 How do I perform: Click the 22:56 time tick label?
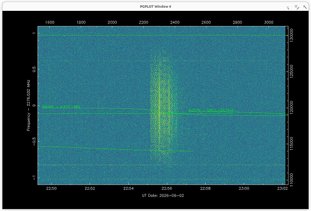coord(167,188)
